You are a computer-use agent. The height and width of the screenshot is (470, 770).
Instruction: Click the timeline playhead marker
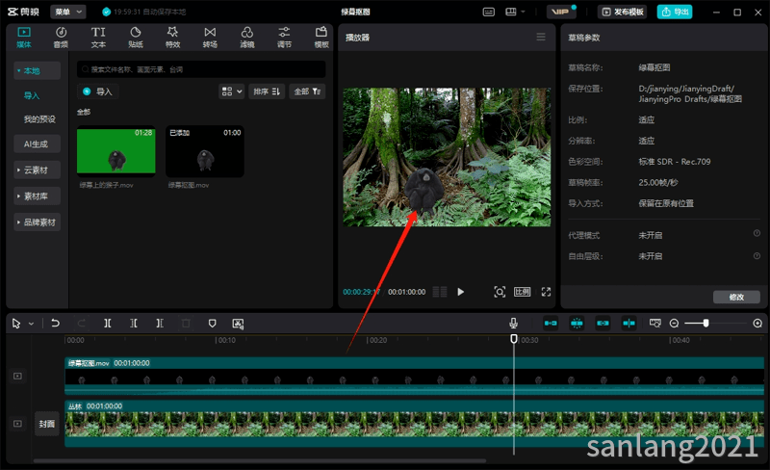(x=514, y=339)
